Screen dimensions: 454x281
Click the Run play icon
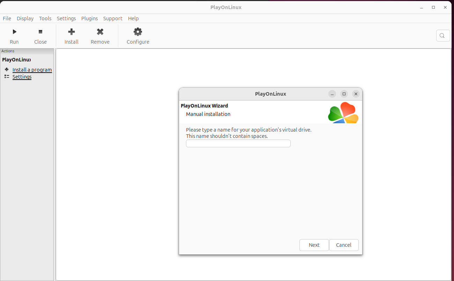tap(14, 32)
